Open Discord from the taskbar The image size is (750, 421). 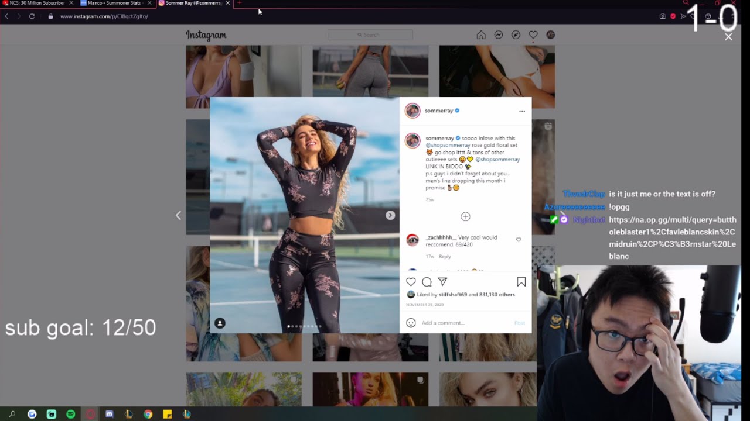[x=109, y=414]
